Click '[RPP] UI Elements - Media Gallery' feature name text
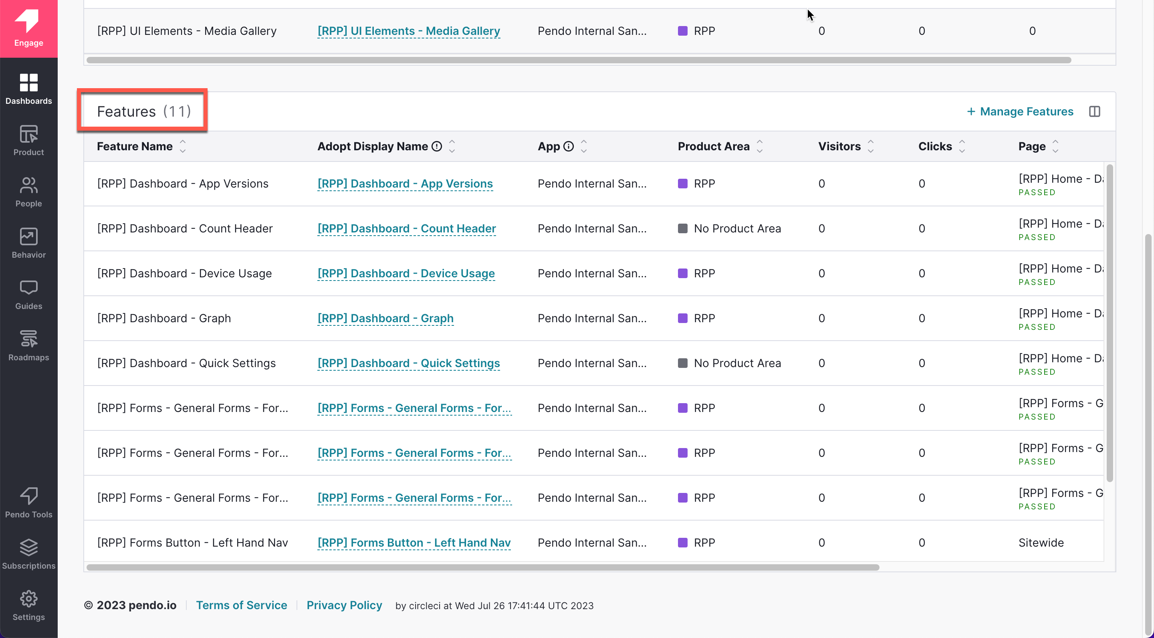The height and width of the screenshot is (638, 1154). point(186,31)
